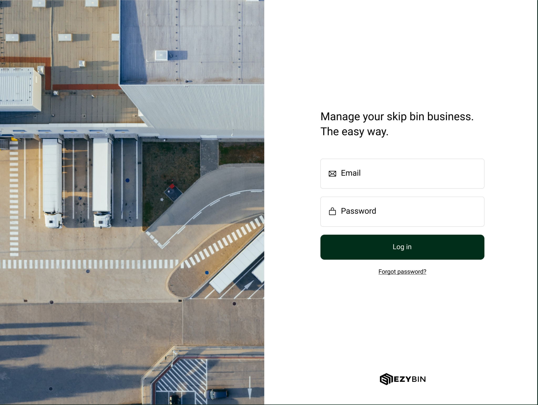Click "The easy way." tagline text
This screenshot has width=538, height=405.
point(354,132)
